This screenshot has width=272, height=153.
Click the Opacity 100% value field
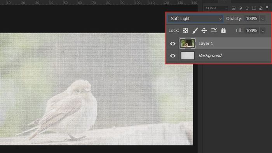coord(252,19)
